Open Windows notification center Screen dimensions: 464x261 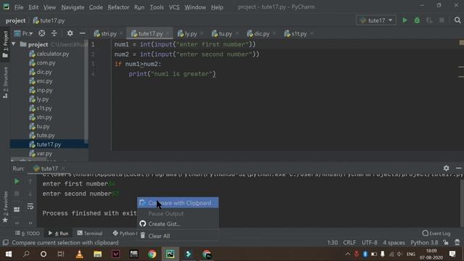coord(452,254)
